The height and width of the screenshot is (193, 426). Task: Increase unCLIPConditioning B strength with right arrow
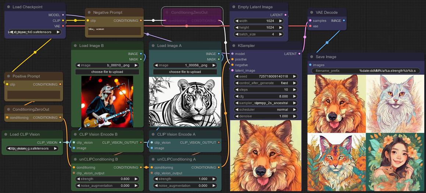136,179
